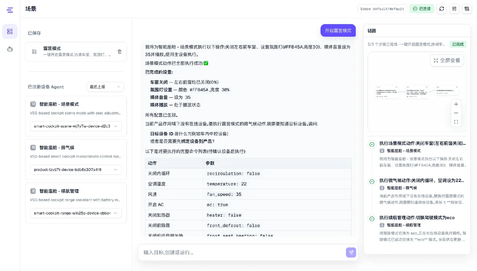Click the refresh connection icon

coord(442,9)
